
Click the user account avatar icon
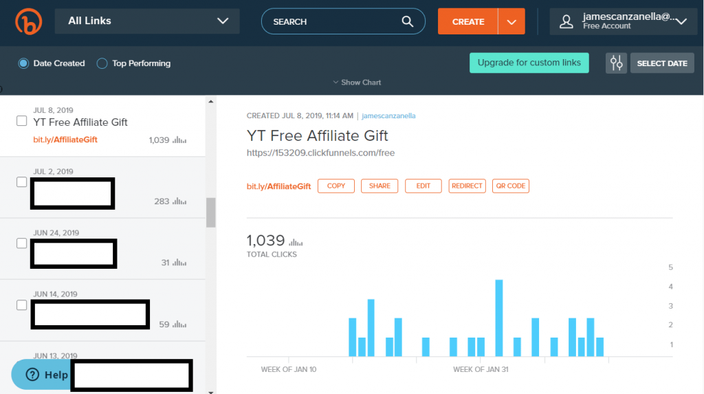(566, 21)
